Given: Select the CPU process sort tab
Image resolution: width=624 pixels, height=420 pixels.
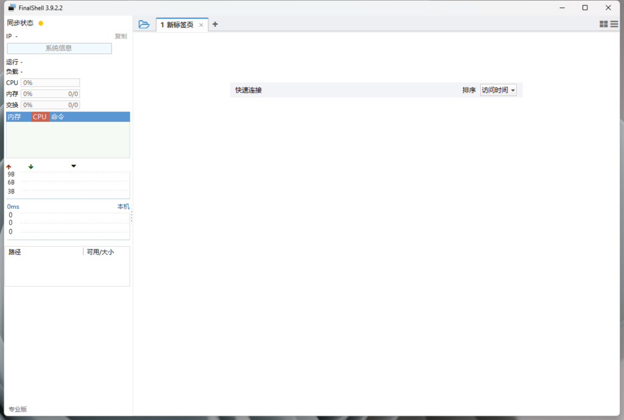Looking at the screenshot, I should pyautogui.click(x=39, y=116).
